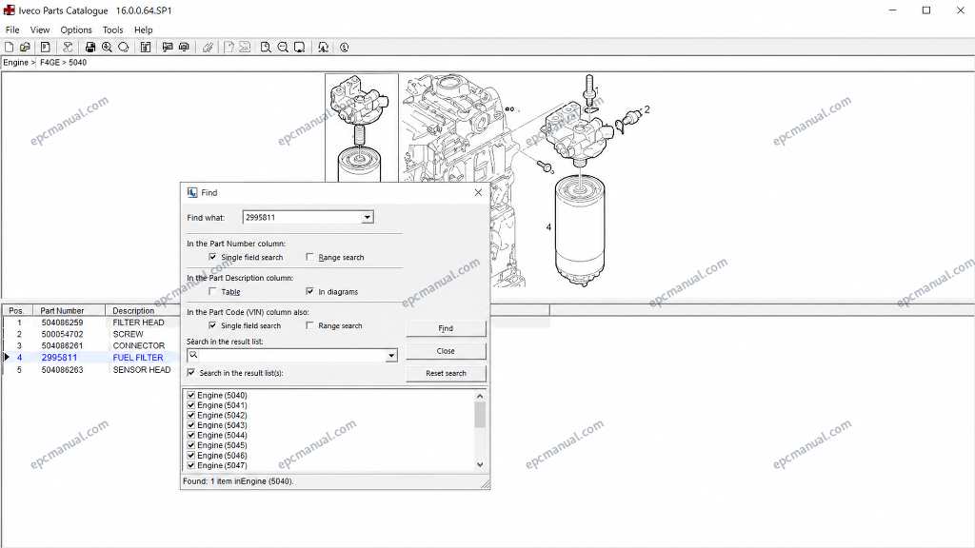Click callout number 4 on the diagram
Image resolution: width=975 pixels, height=548 pixels.
click(x=548, y=227)
